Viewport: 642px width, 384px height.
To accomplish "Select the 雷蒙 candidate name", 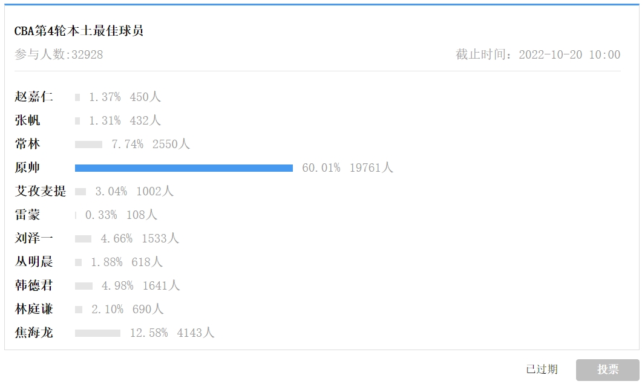I will [x=27, y=215].
